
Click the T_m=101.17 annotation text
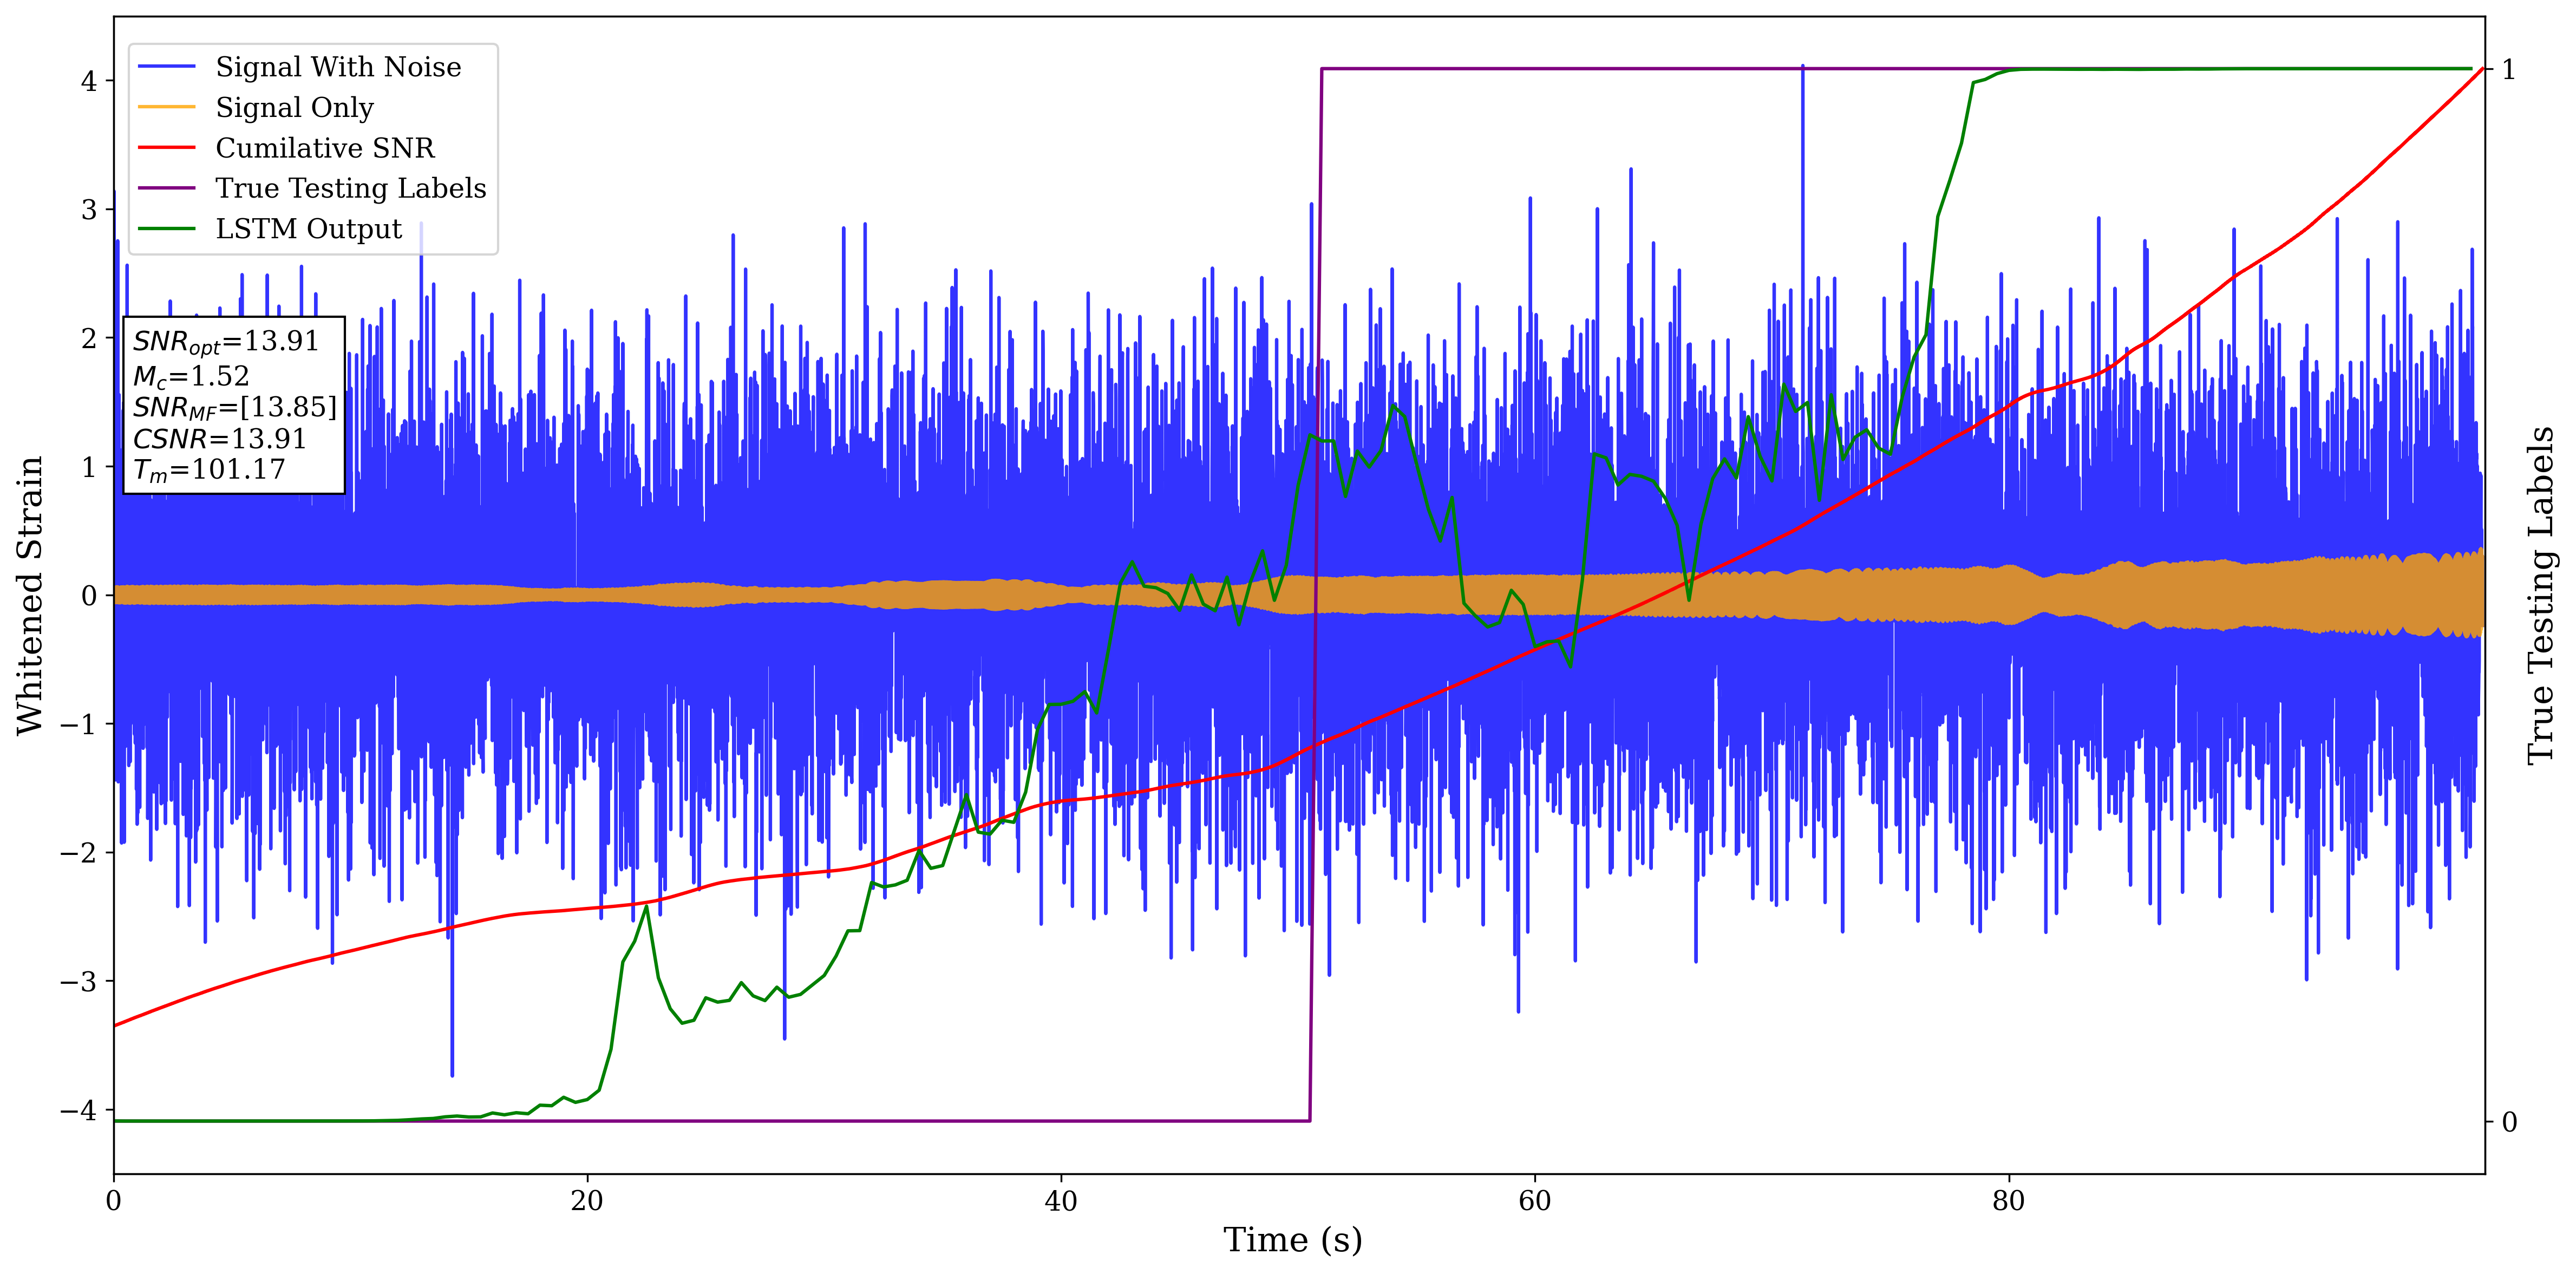tap(209, 470)
